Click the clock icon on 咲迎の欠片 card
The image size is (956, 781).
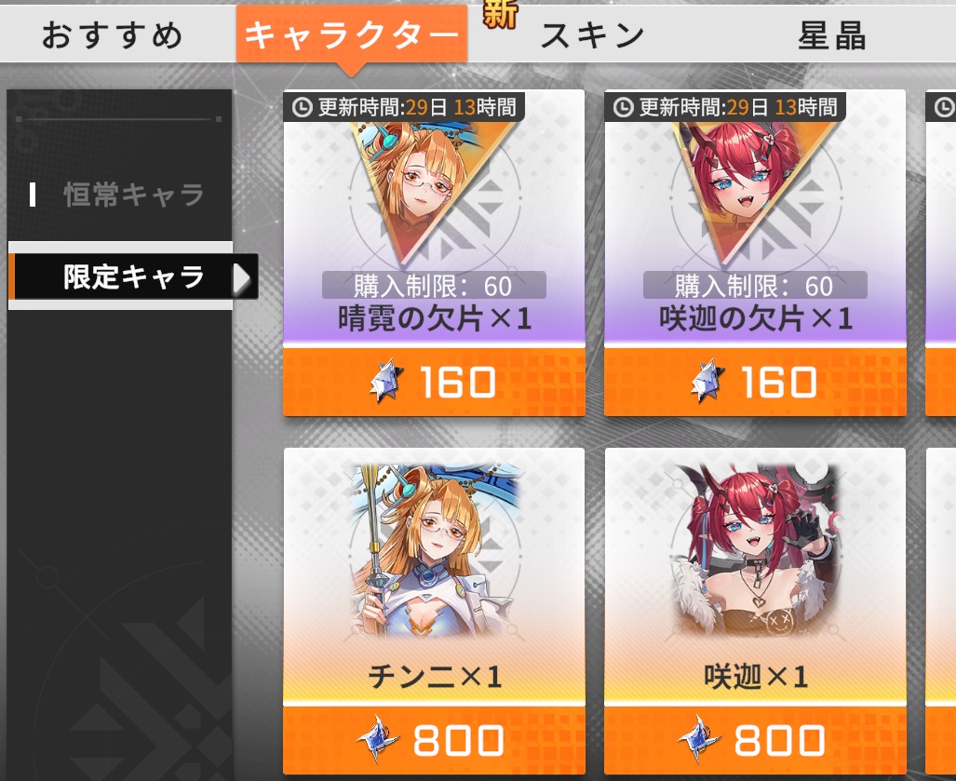coord(623,108)
